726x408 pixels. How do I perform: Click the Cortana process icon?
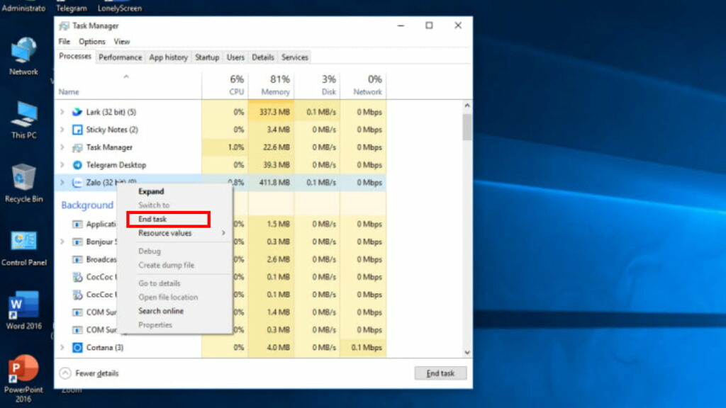point(77,347)
